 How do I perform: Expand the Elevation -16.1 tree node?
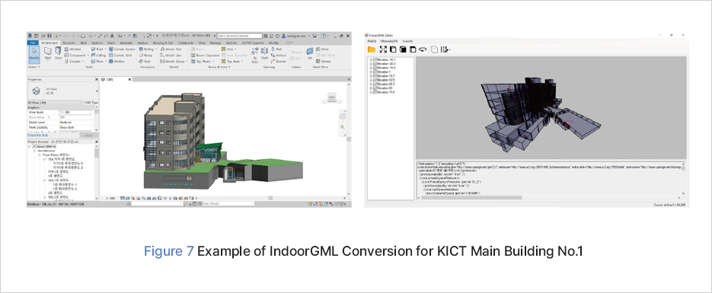(371, 60)
